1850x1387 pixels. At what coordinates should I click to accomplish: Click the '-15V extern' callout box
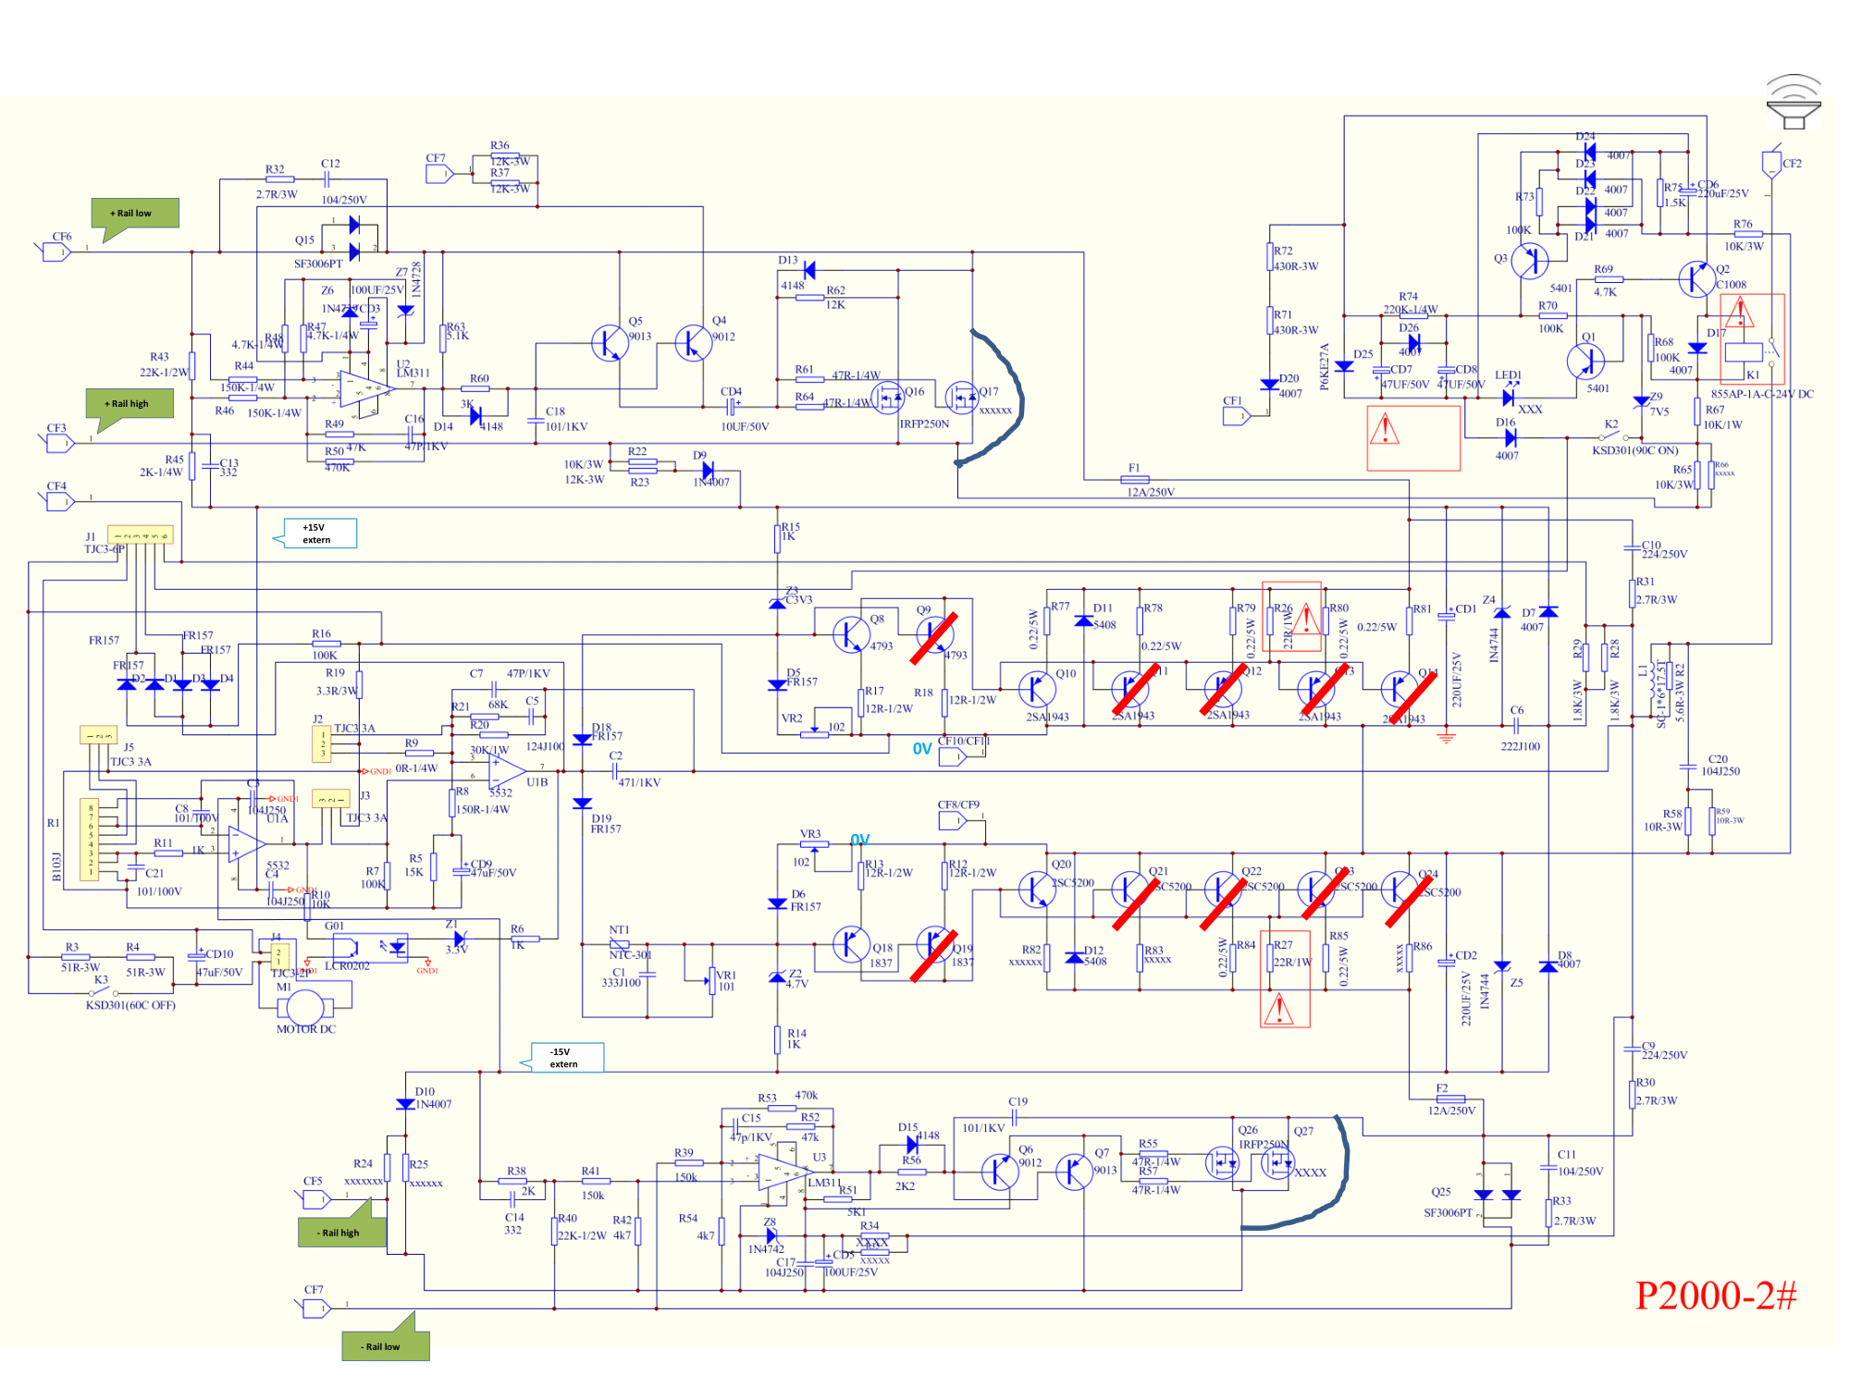click(x=567, y=1058)
